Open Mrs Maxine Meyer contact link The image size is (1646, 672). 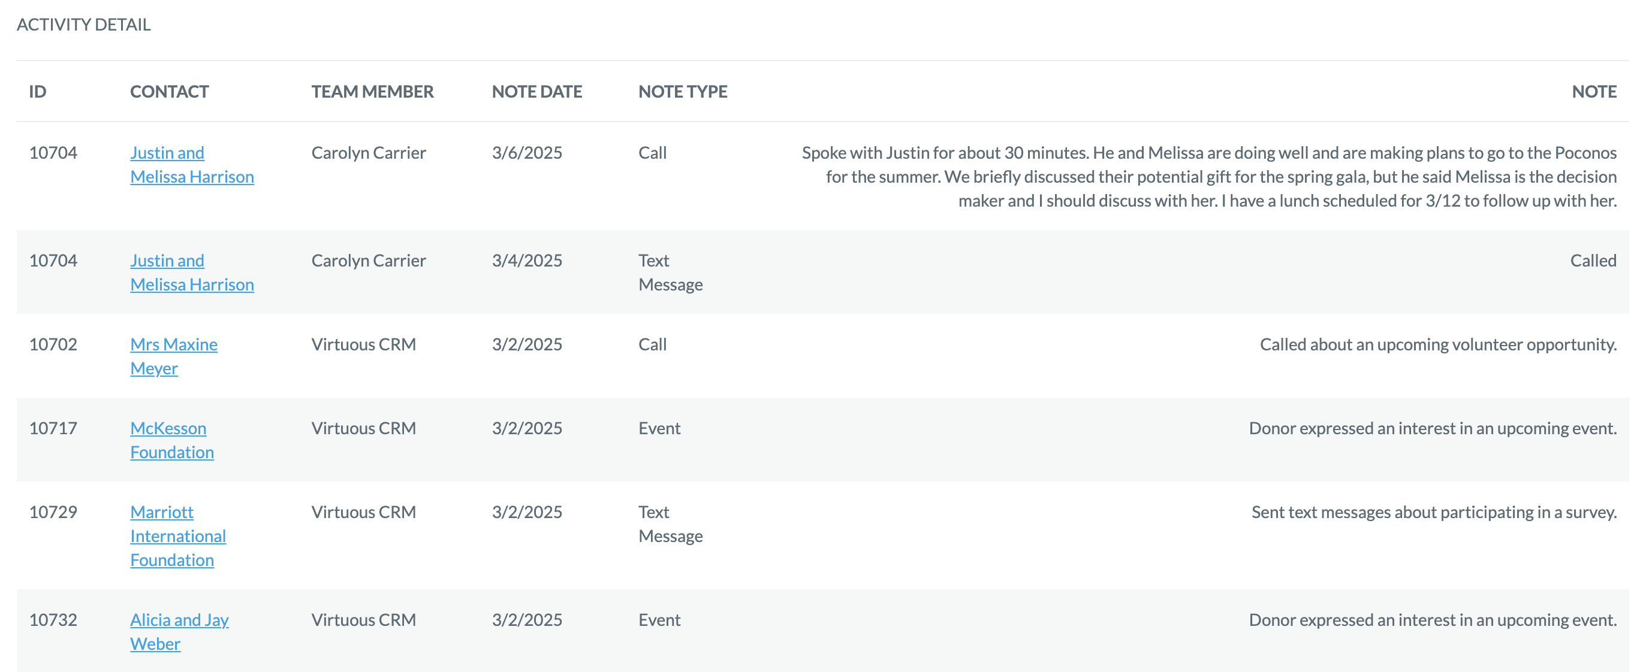(x=174, y=356)
